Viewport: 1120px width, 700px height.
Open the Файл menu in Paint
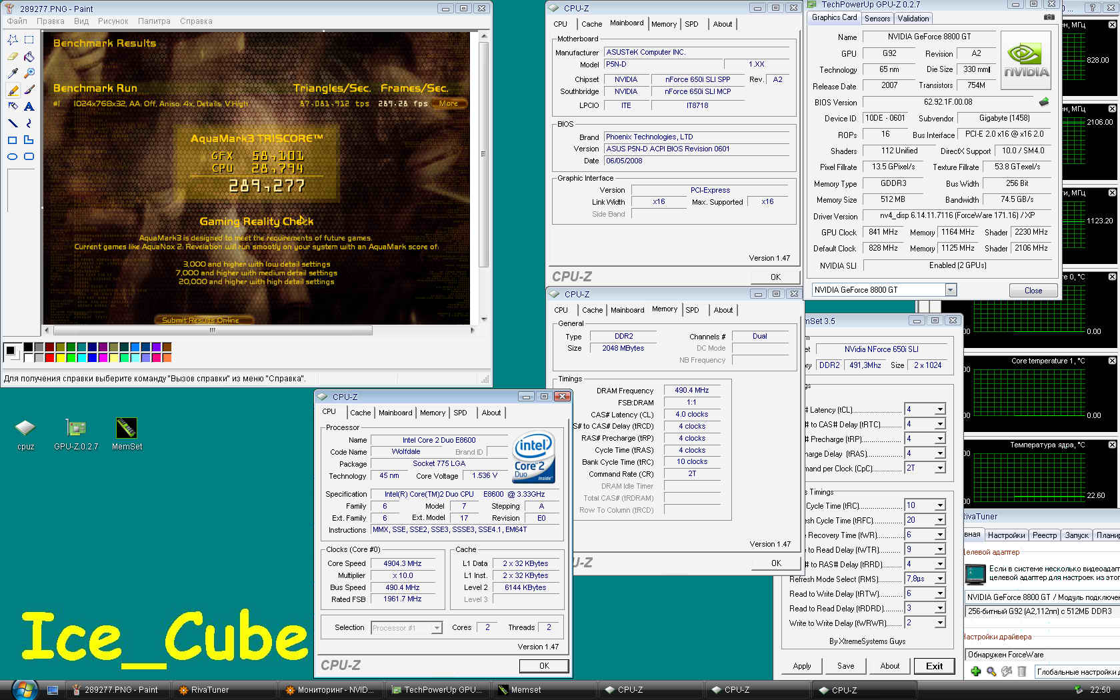click(x=17, y=21)
